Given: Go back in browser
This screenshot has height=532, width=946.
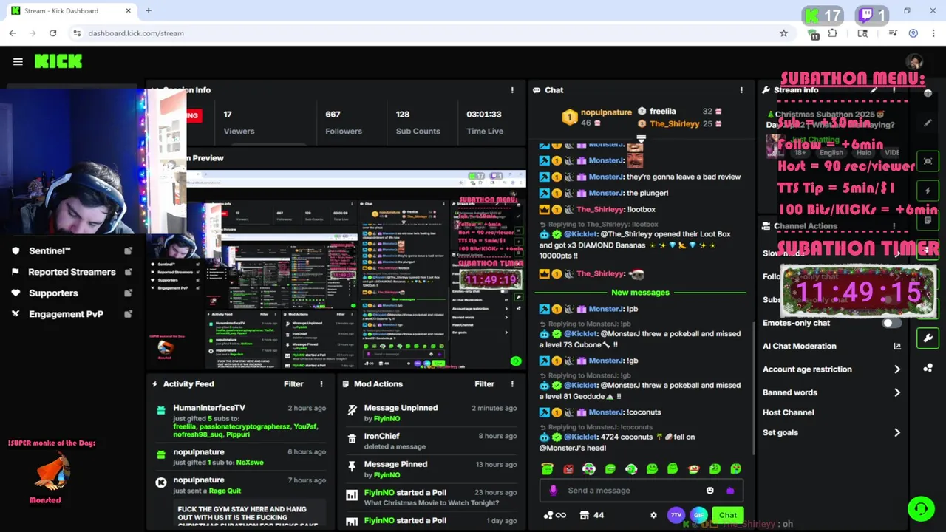Looking at the screenshot, I should 13,33.
